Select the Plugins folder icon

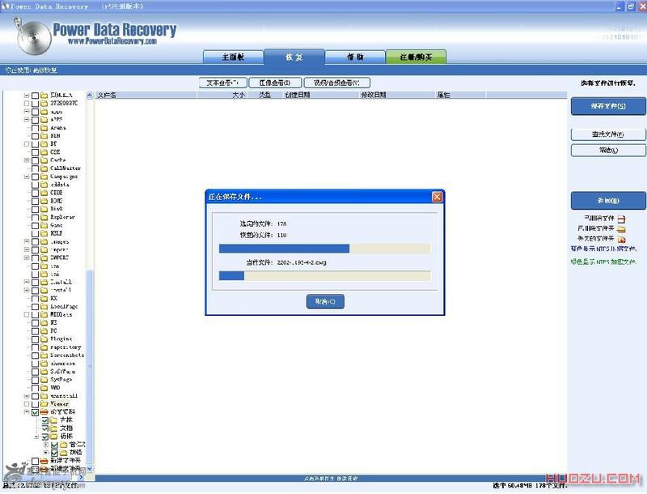coord(44,339)
